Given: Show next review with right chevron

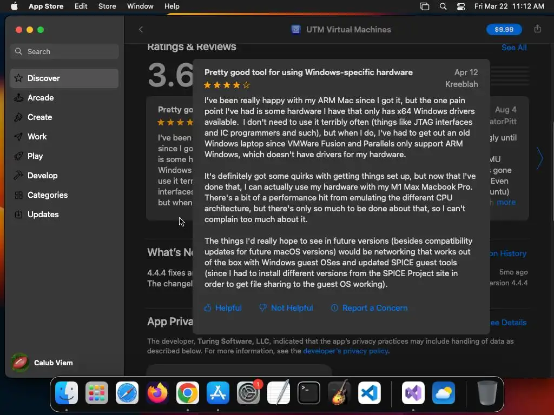Looking at the screenshot, I should (540, 158).
